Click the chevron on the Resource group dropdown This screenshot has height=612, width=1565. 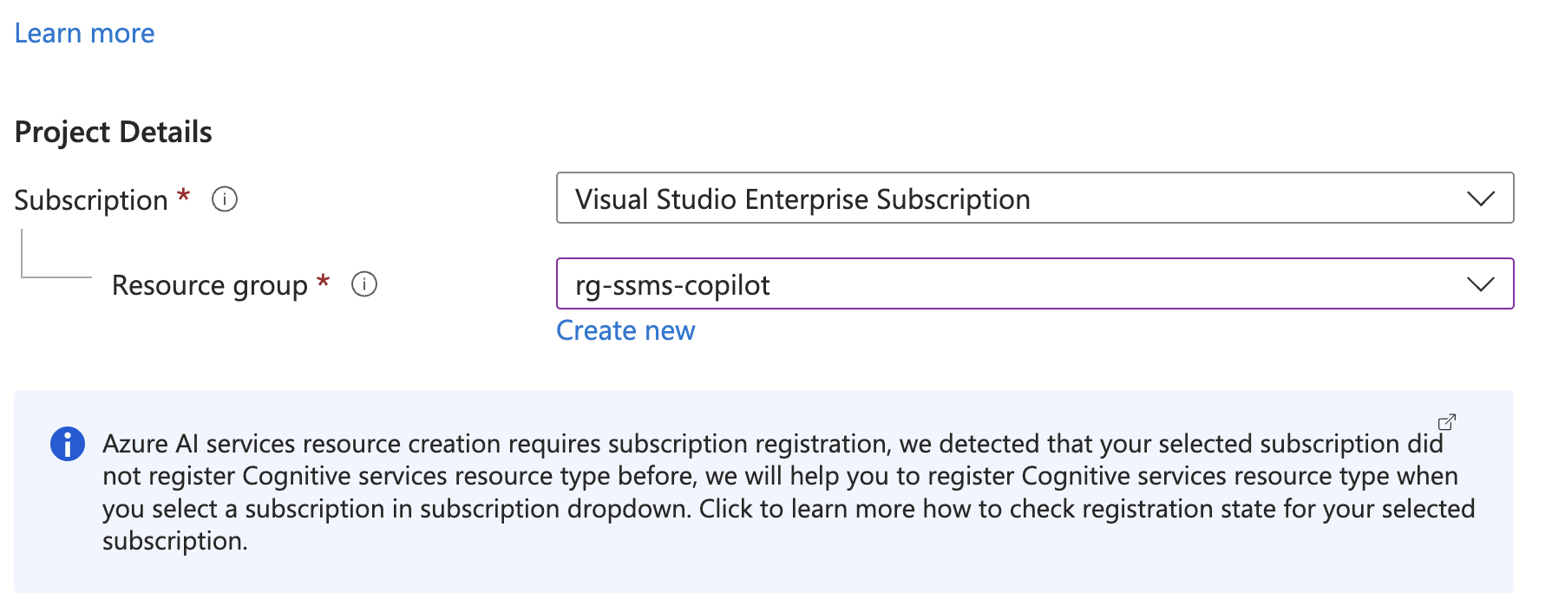[1481, 283]
